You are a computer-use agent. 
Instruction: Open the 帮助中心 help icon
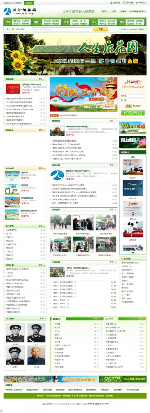click(137, 2)
